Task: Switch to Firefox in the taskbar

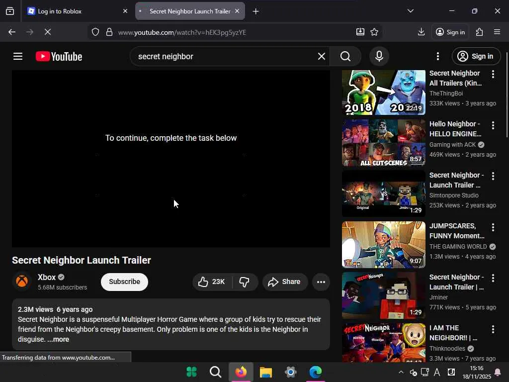Action: (241, 372)
